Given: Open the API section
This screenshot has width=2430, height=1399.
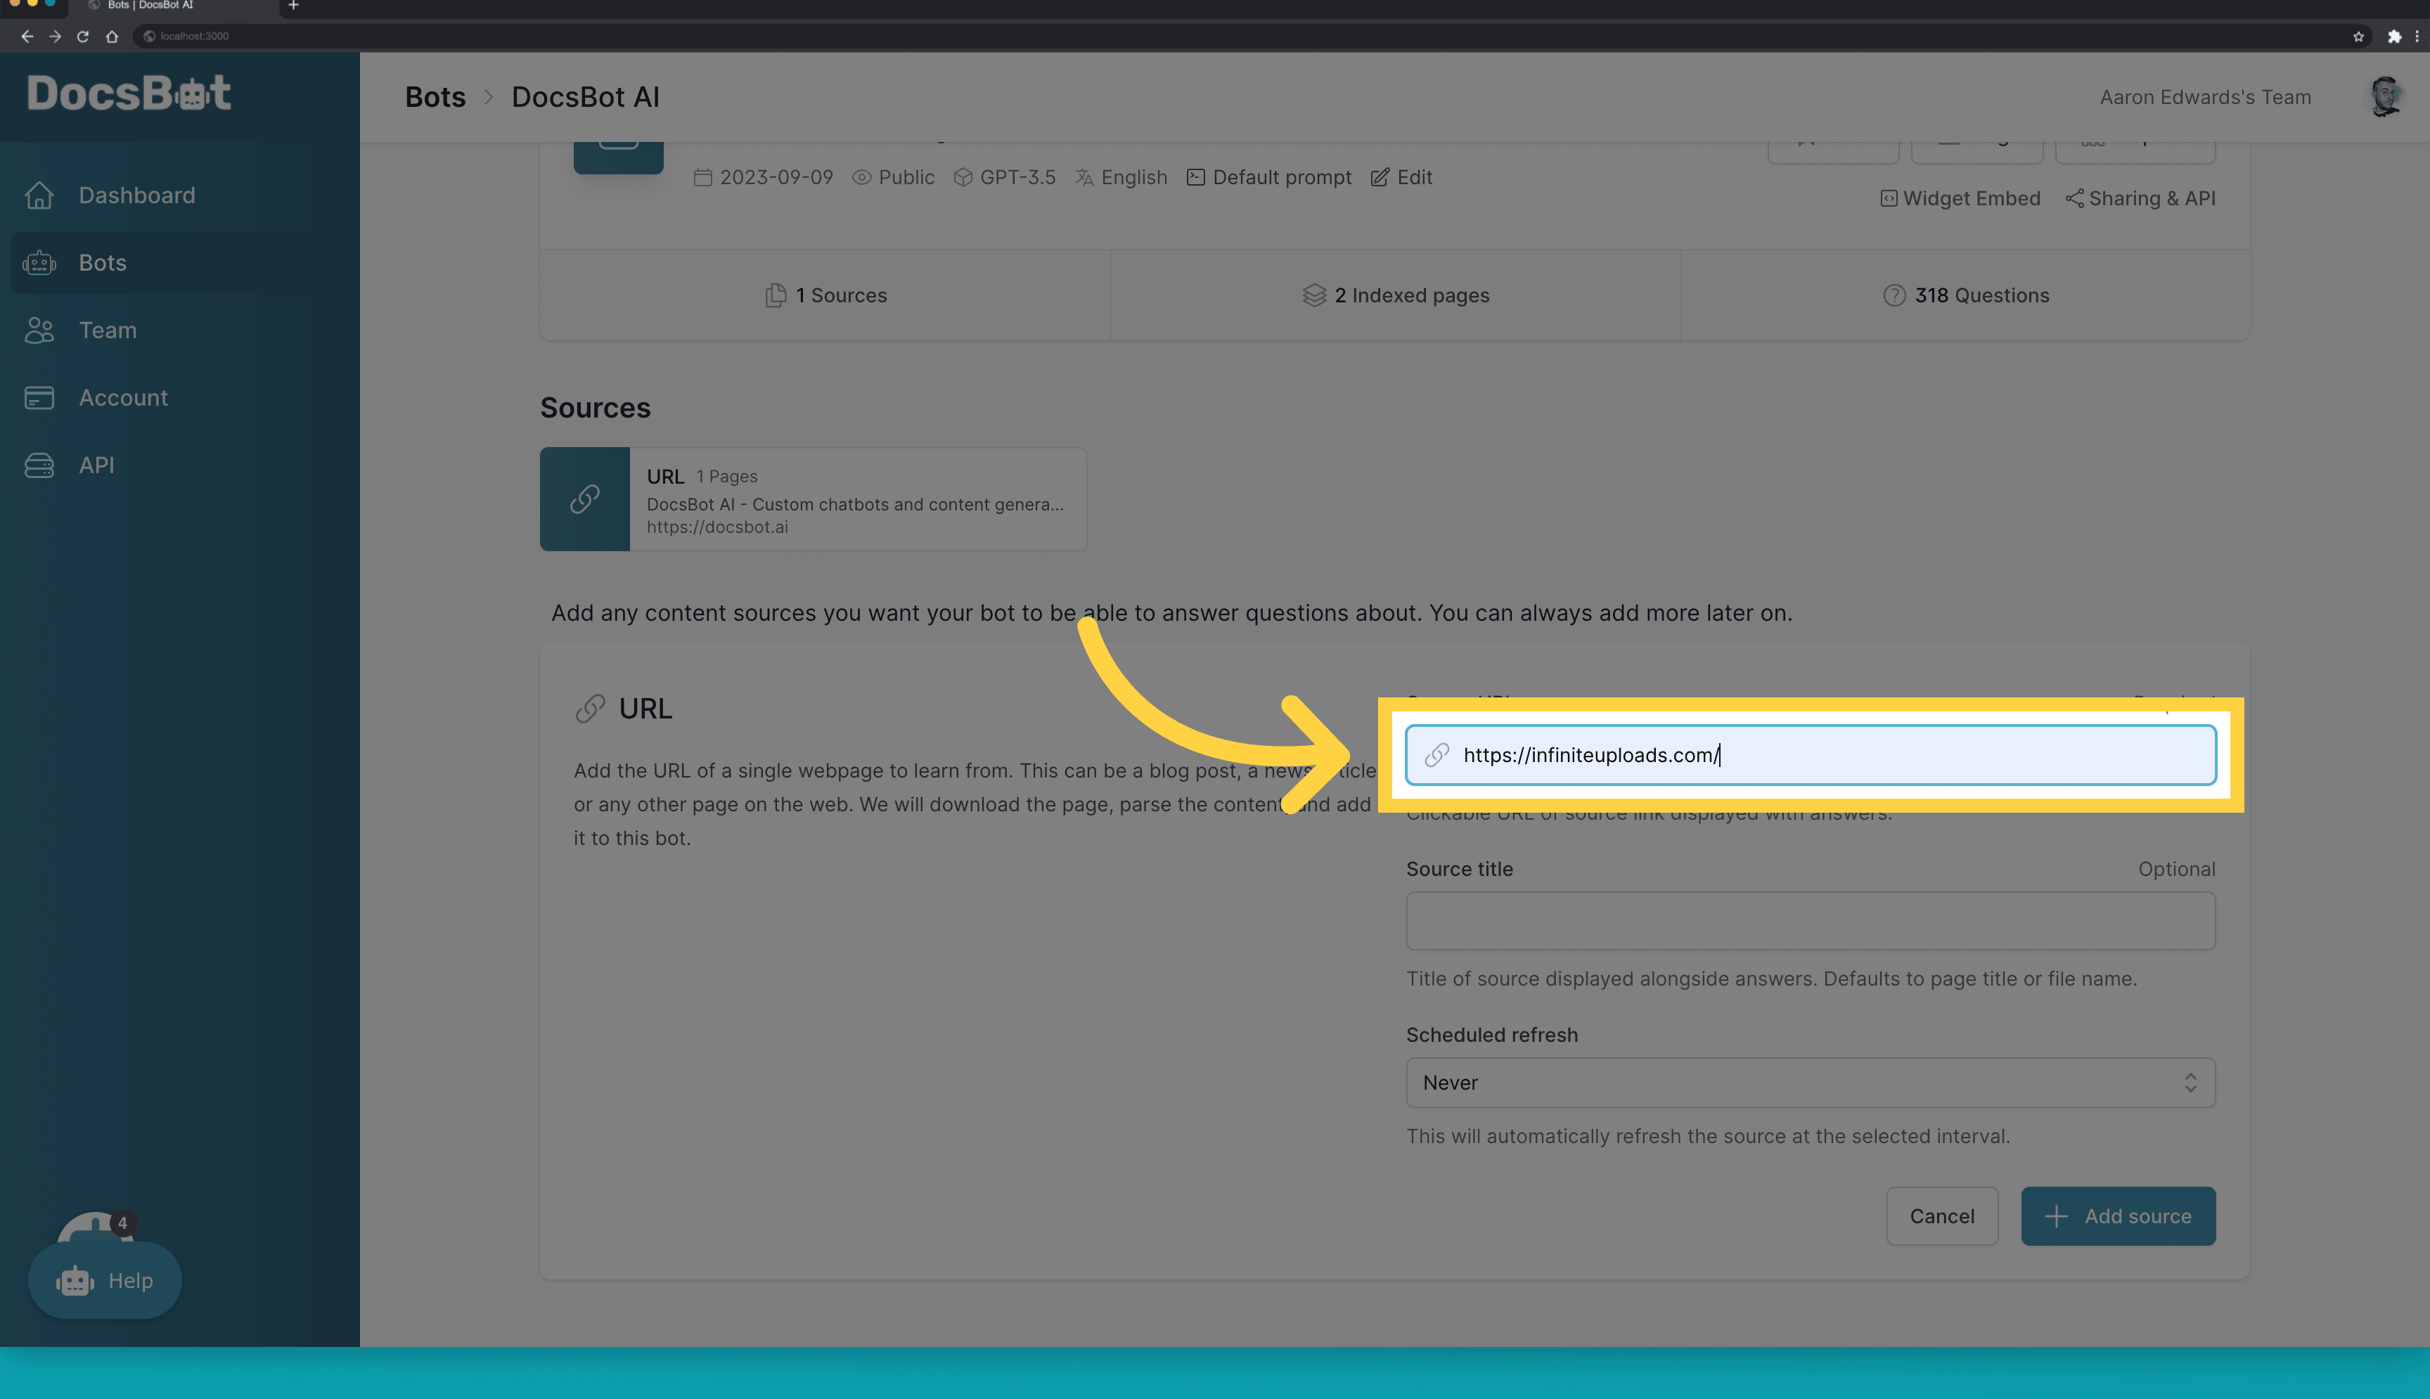Looking at the screenshot, I should [96, 465].
